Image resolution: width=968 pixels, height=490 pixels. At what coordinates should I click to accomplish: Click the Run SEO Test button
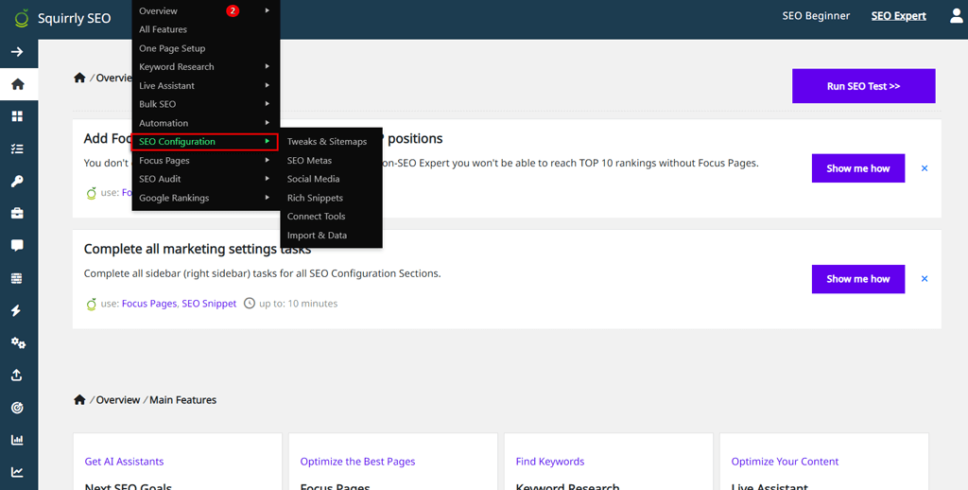coord(864,86)
